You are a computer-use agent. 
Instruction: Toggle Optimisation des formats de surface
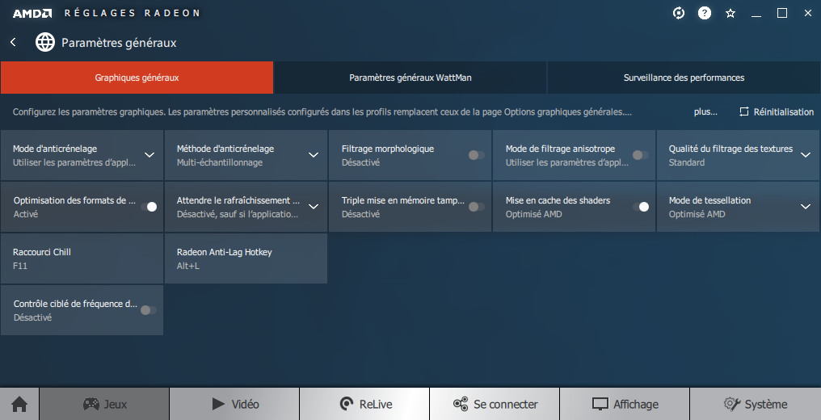tap(149, 207)
